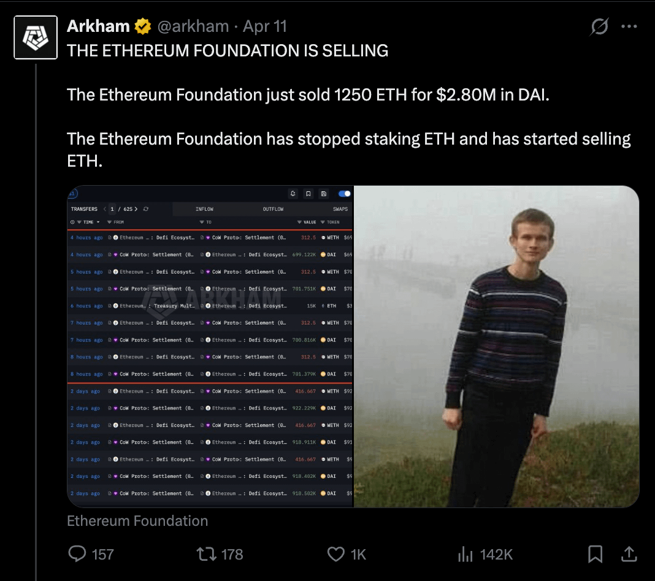Click the Grok circle-slash icon
Viewport: 655px width, 581px height.
click(x=599, y=27)
